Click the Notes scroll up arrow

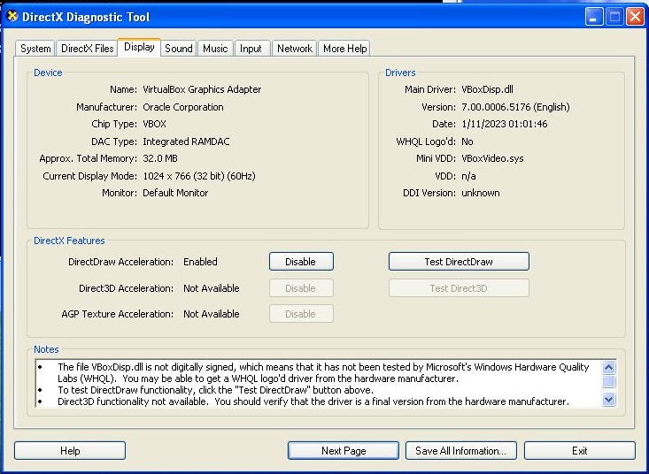(x=608, y=367)
